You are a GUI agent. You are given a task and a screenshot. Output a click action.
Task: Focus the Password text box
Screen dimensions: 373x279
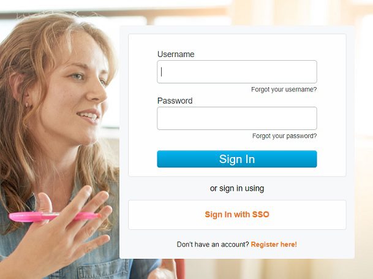coord(237,118)
